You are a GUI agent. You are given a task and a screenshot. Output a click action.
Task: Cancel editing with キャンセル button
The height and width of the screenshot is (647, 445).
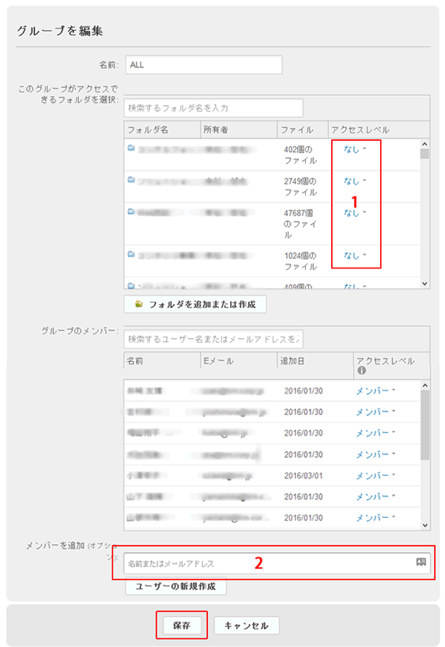pyautogui.click(x=247, y=626)
